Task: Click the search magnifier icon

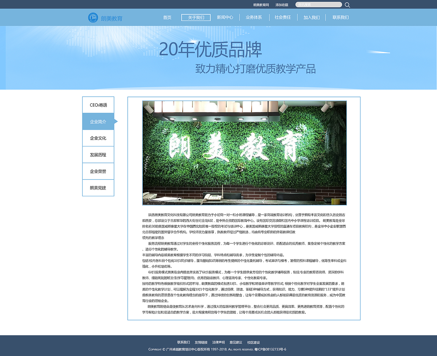Action: pyautogui.click(x=347, y=4)
